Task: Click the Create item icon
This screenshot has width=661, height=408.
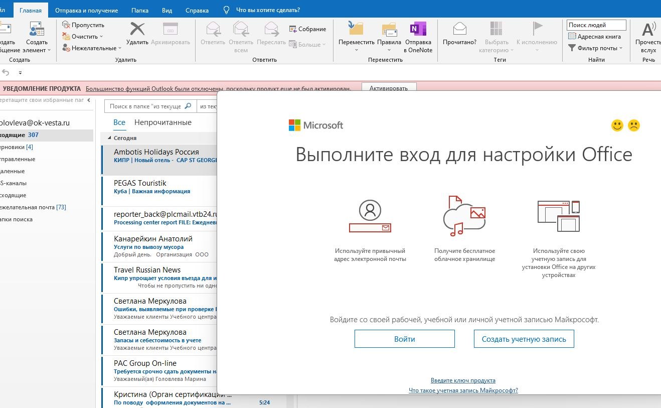Action: coord(37,29)
